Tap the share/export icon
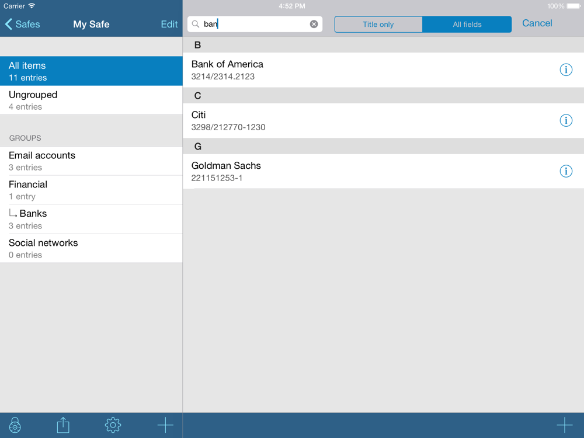 [x=63, y=425]
